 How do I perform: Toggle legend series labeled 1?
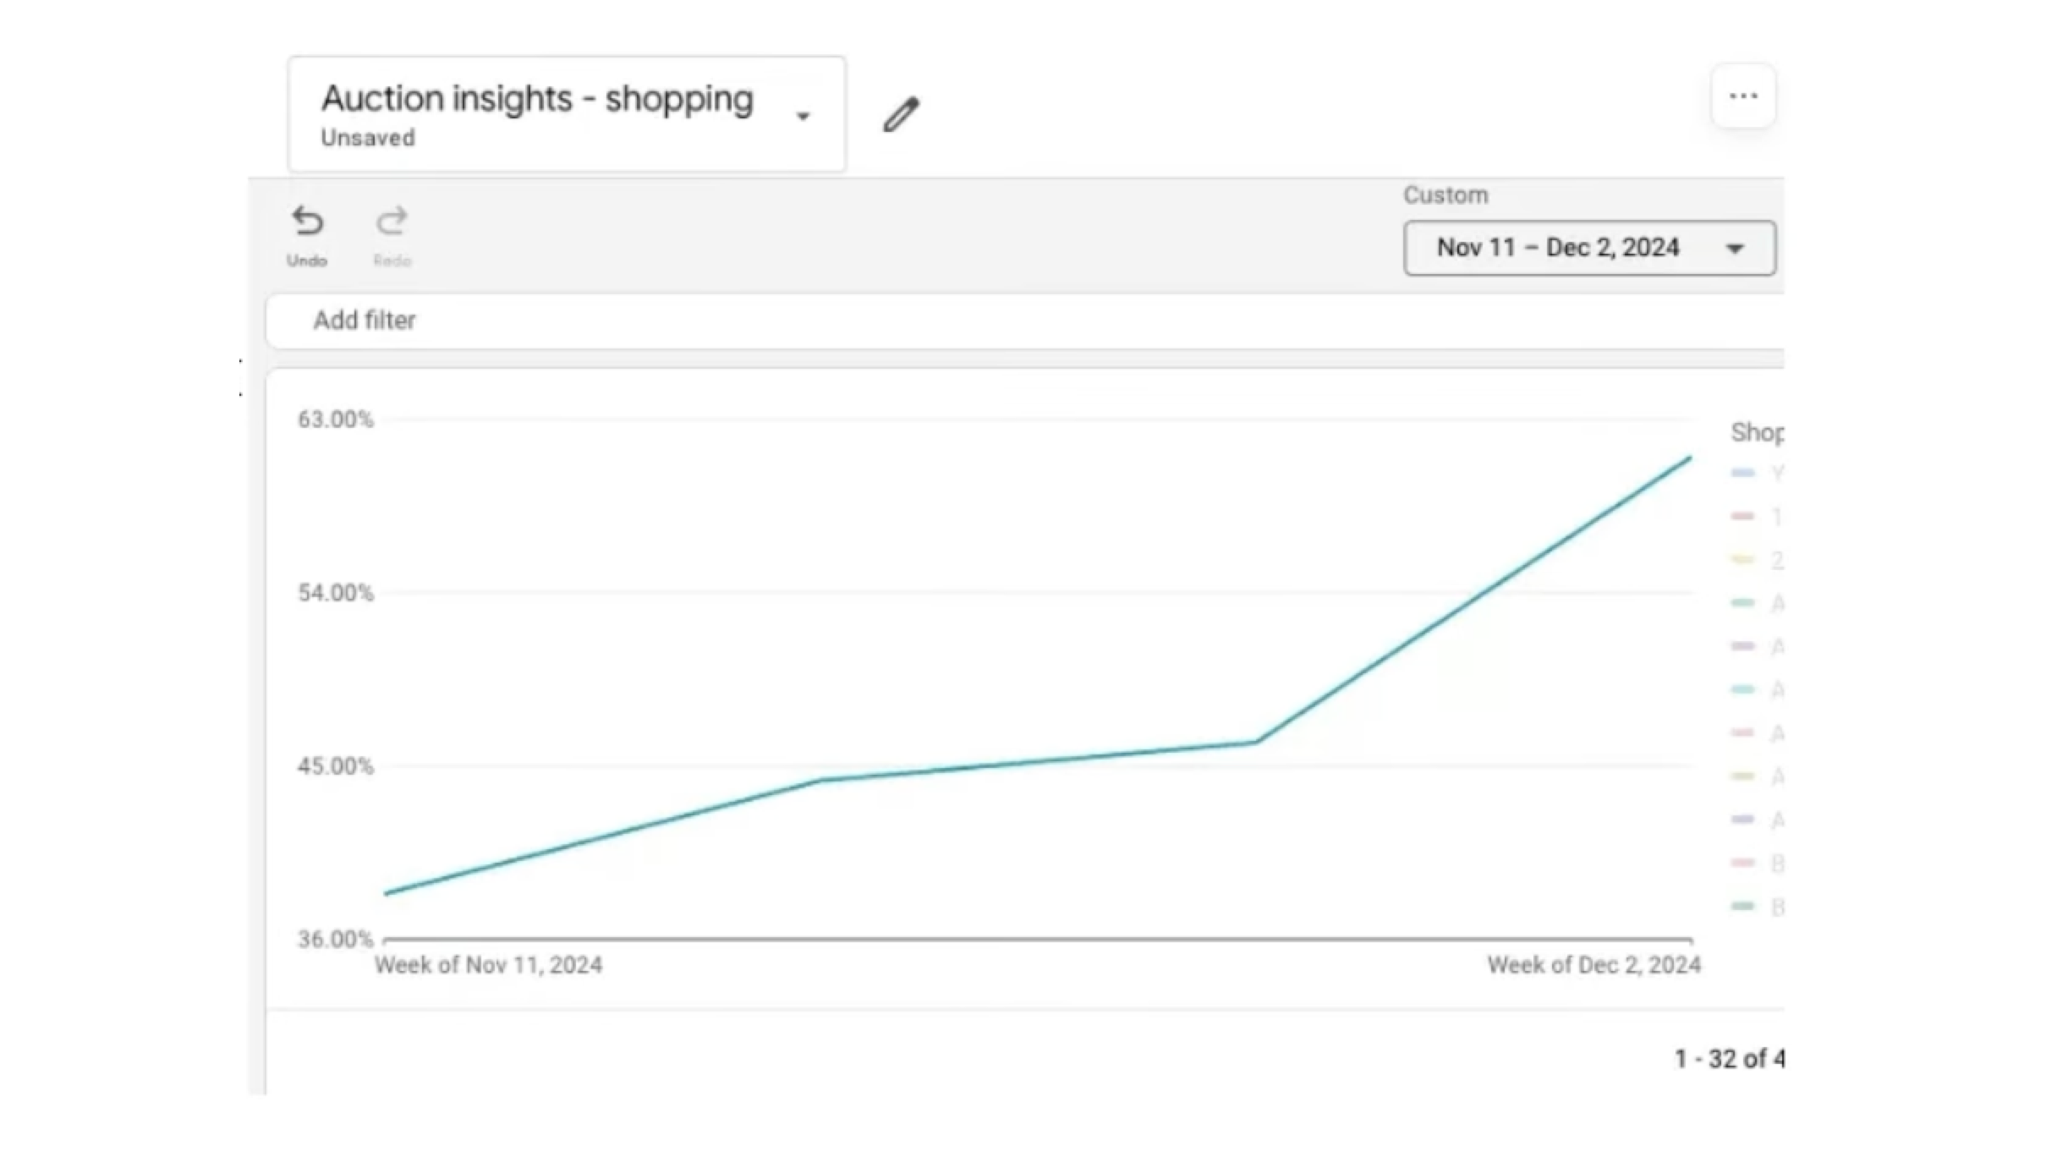pos(1775,517)
